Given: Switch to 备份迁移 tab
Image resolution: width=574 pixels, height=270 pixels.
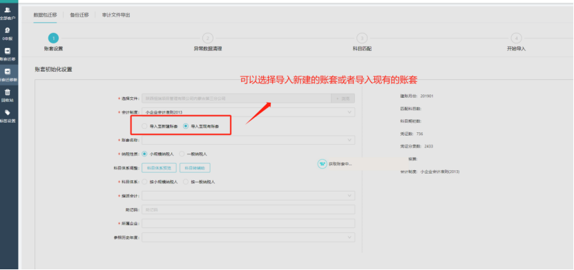Looking at the screenshot, I should click(x=79, y=15).
